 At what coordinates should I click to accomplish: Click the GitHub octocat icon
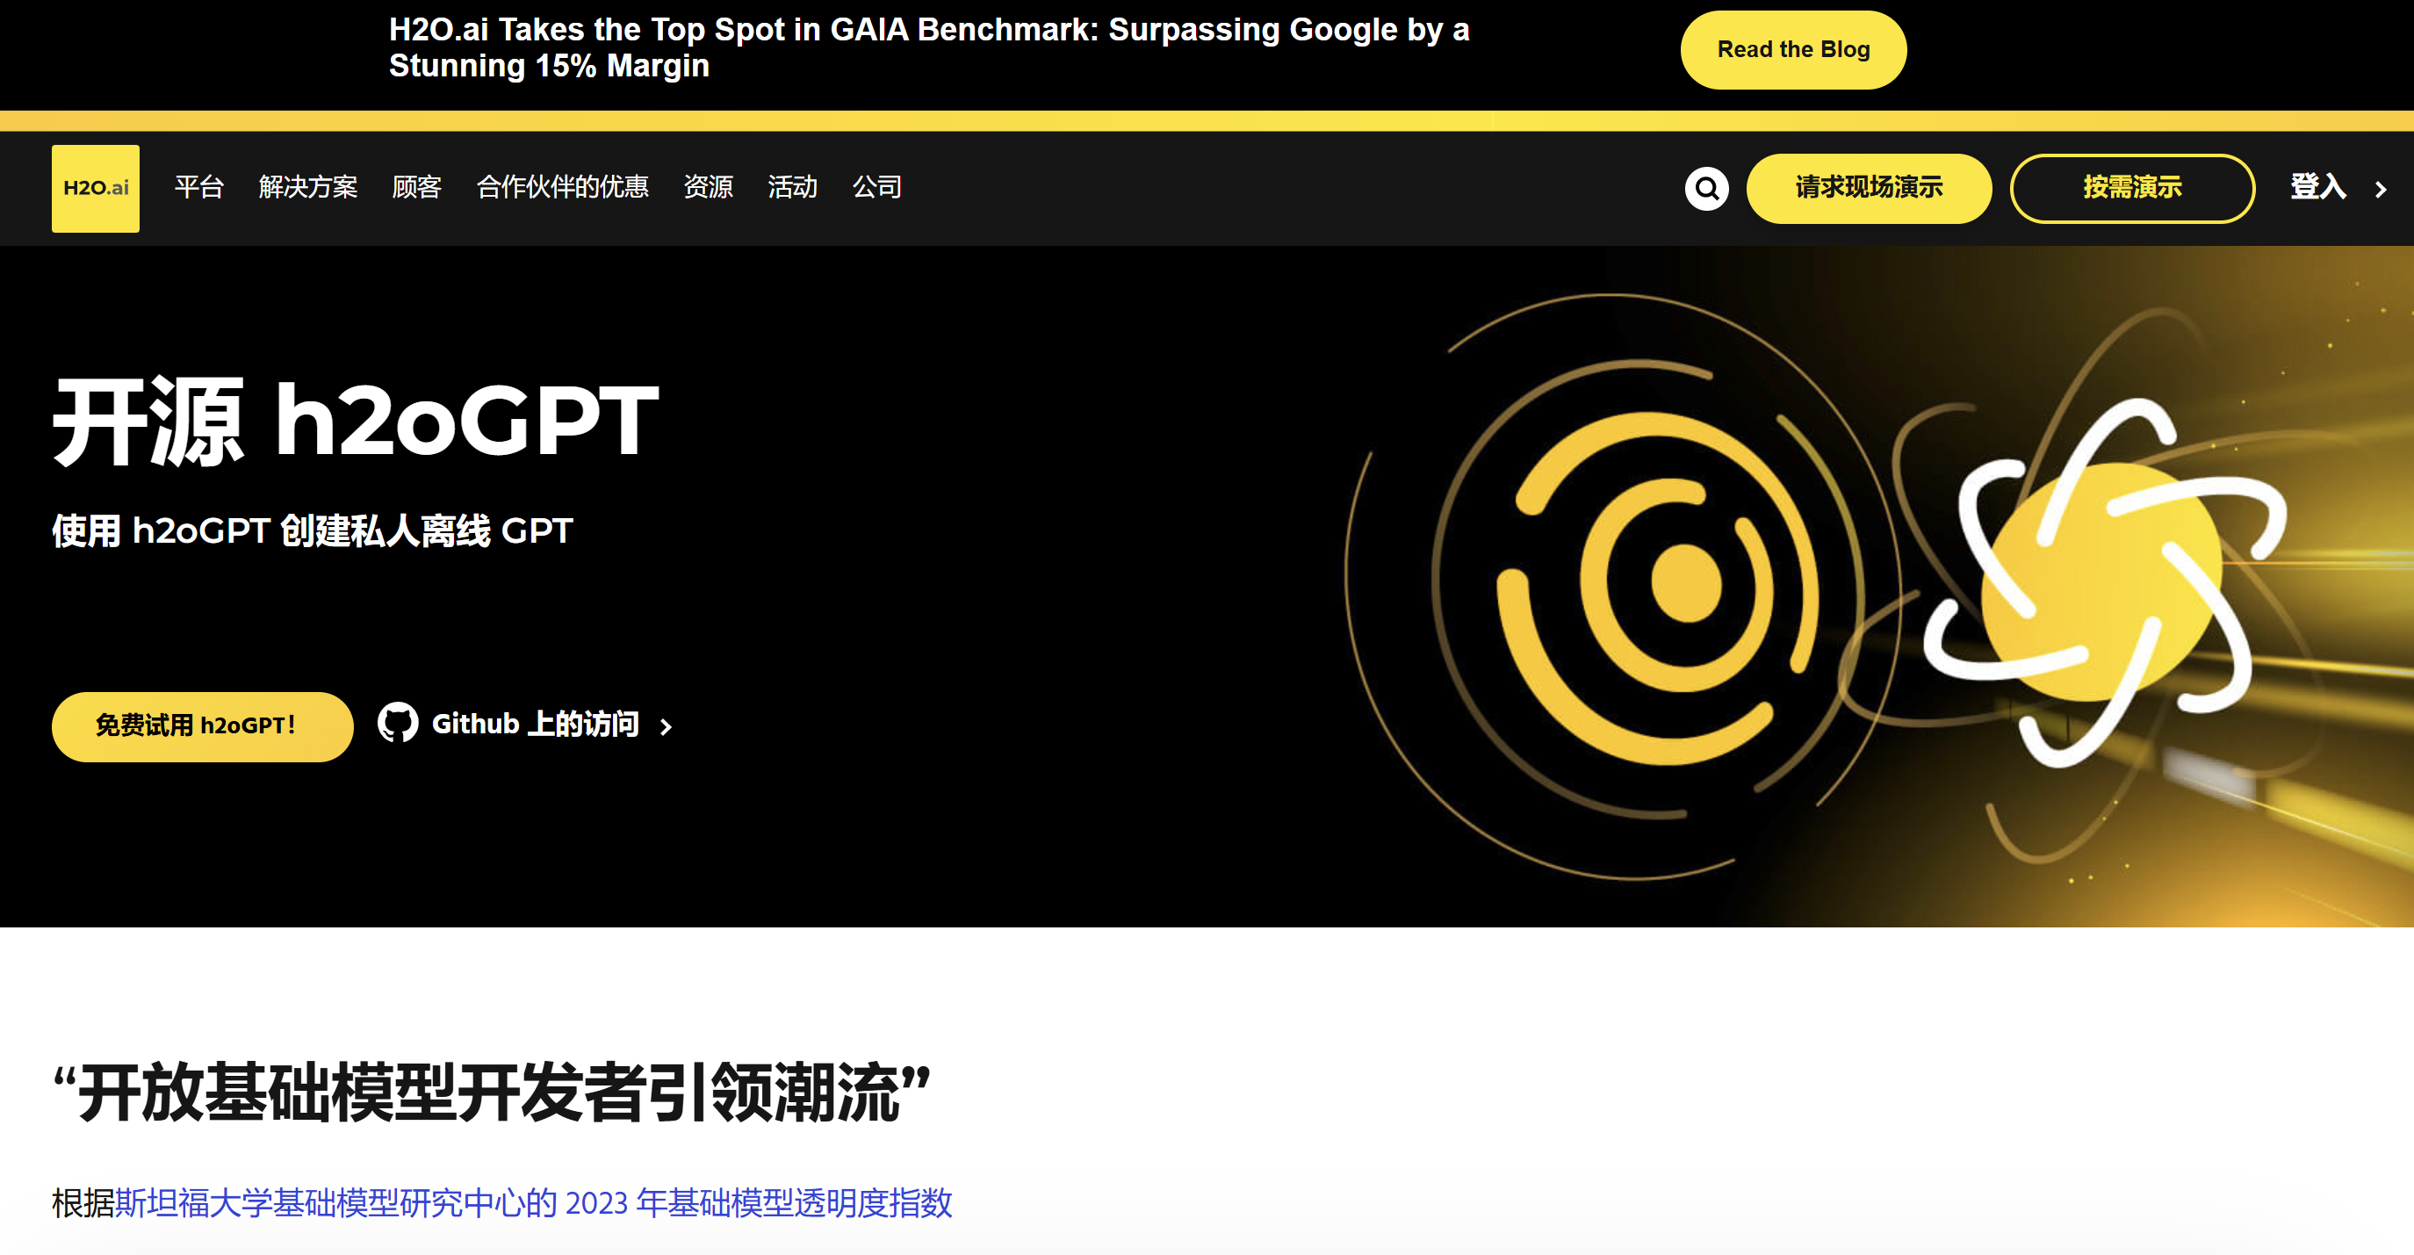coord(399,723)
